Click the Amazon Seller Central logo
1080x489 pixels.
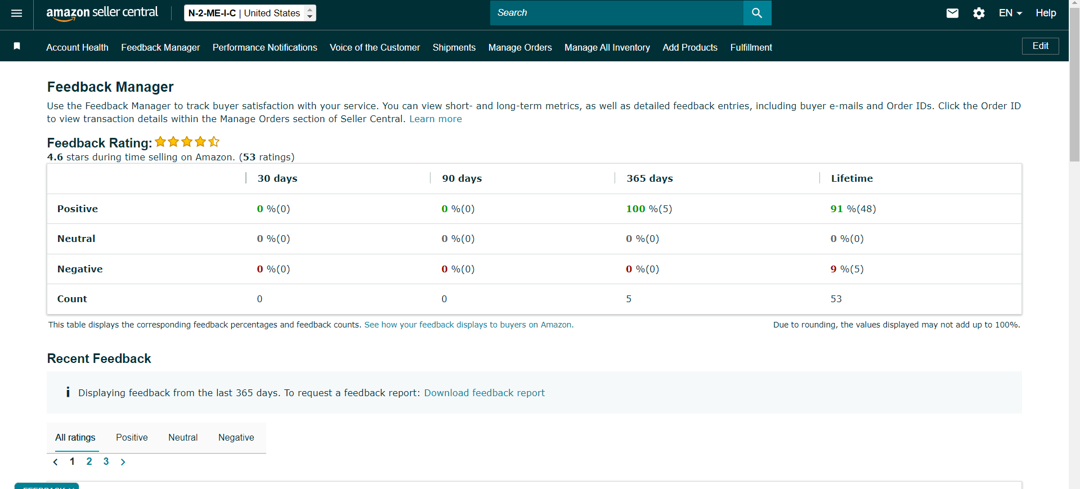pyautogui.click(x=102, y=13)
